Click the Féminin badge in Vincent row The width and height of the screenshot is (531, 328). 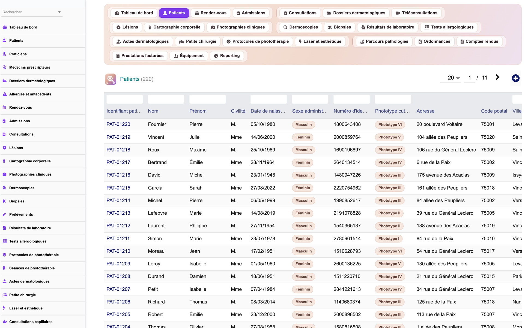[x=303, y=137]
